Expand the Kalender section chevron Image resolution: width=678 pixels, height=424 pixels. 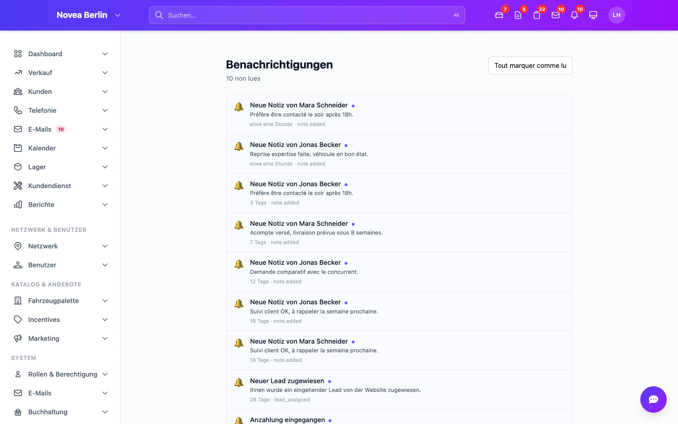tap(105, 148)
